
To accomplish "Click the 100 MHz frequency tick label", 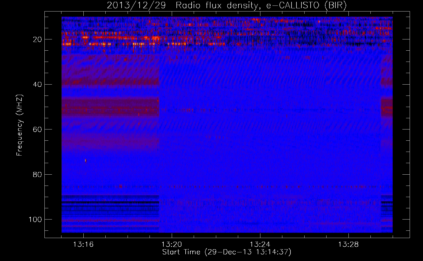I will point(35,220).
